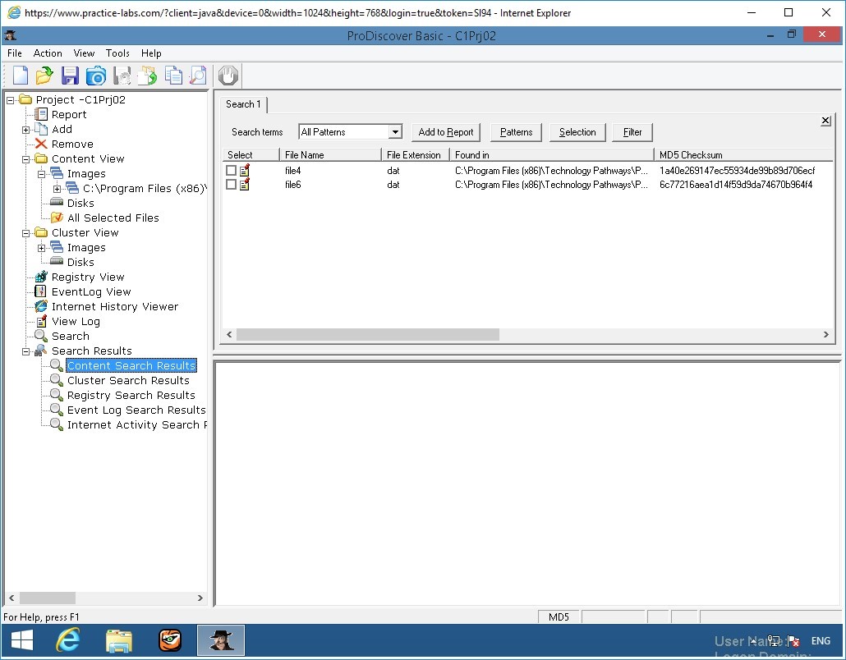This screenshot has height=660, width=846.
Task: Click the Selection button
Action: tap(577, 132)
